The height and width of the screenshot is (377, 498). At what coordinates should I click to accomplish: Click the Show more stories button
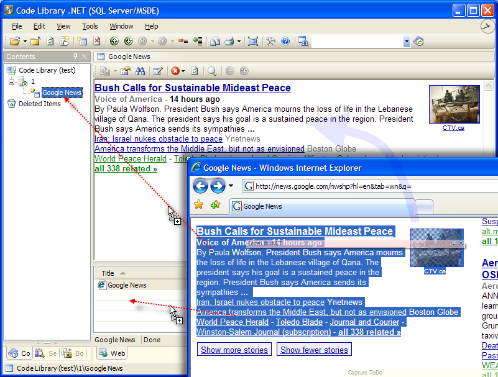click(x=234, y=350)
